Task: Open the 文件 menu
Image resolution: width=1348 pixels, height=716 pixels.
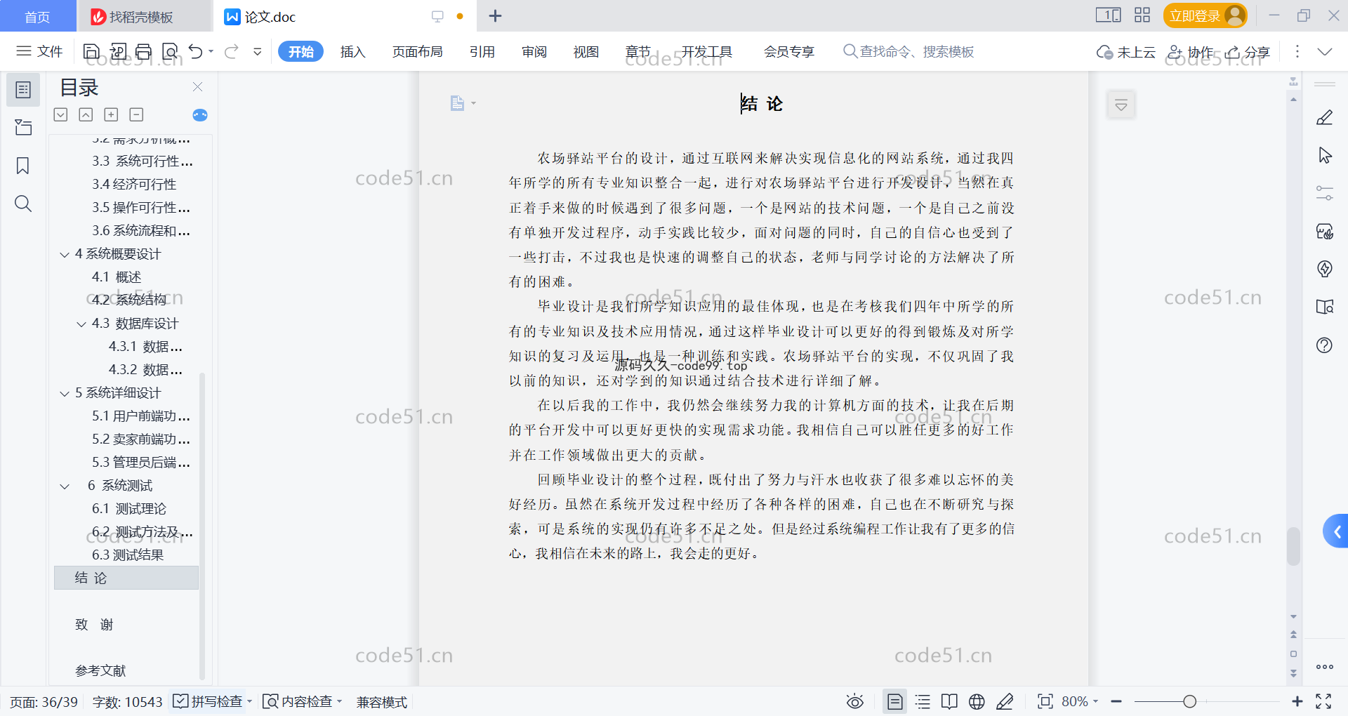Action: tap(40, 51)
